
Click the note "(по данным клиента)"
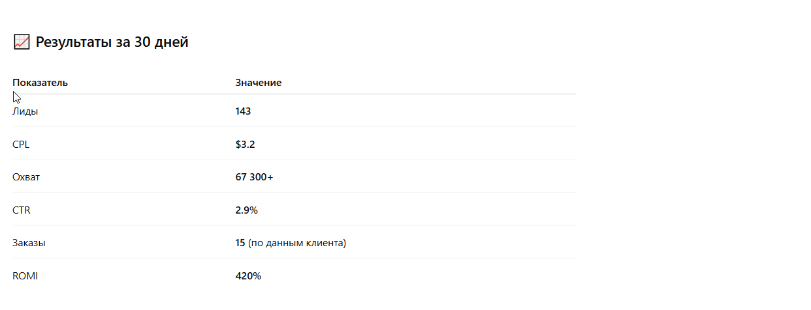[297, 243]
